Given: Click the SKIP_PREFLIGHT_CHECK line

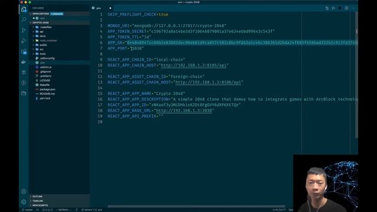Looking at the screenshot, I should point(138,14).
